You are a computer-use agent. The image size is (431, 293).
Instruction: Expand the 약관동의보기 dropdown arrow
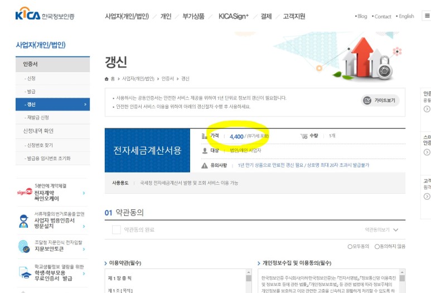pyautogui.click(x=396, y=230)
